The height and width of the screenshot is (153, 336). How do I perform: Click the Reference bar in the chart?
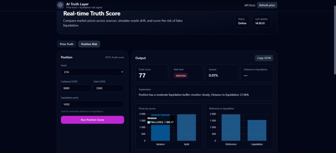[231, 127]
